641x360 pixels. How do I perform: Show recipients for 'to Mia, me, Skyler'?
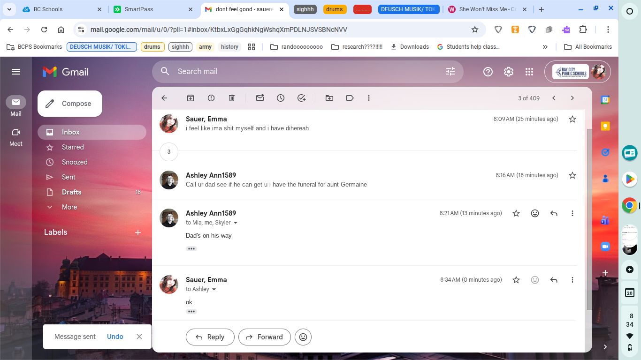pos(236,223)
